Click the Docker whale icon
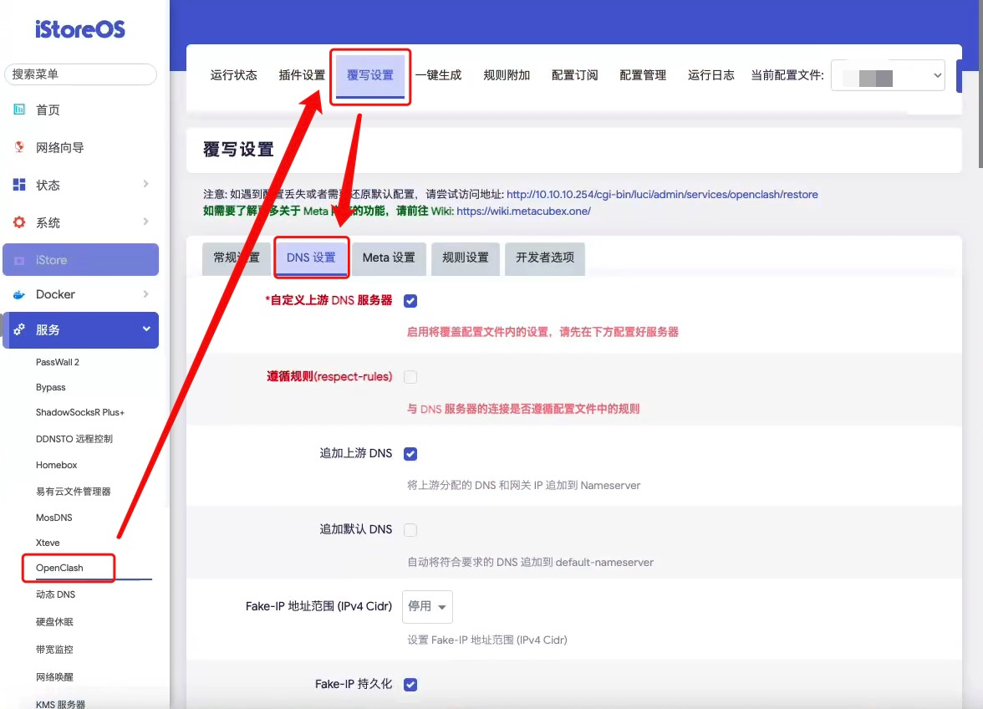Viewport: 983px width, 709px height. pyautogui.click(x=19, y=294)
